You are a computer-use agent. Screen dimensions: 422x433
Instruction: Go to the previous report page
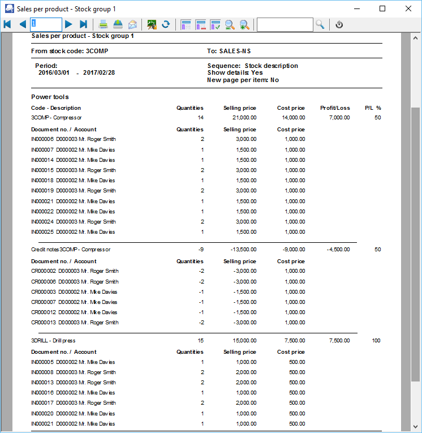click(x=23, y=24)
